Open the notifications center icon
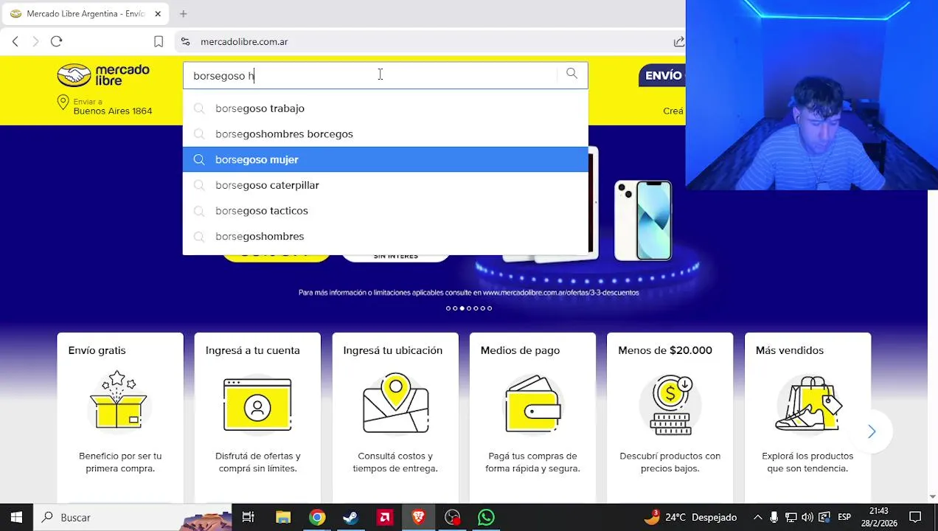938x531 pixels. click(x=915, y=517)
